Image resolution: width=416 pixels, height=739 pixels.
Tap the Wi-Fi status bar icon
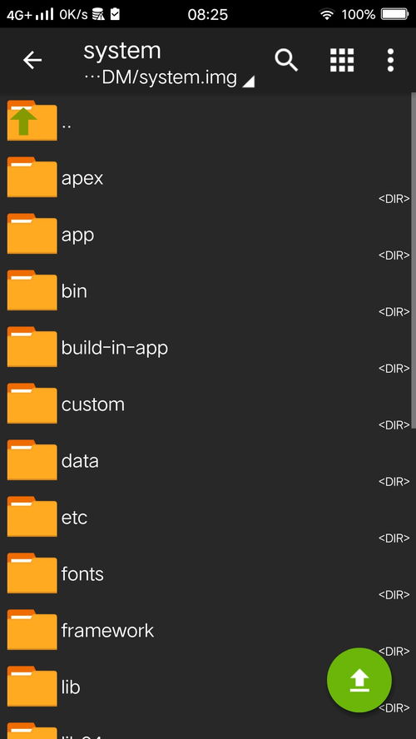(326, 15)
